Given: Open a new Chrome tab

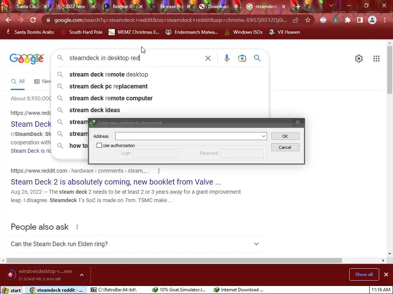Looking at the screenshot, I should (x=298, y=7).
